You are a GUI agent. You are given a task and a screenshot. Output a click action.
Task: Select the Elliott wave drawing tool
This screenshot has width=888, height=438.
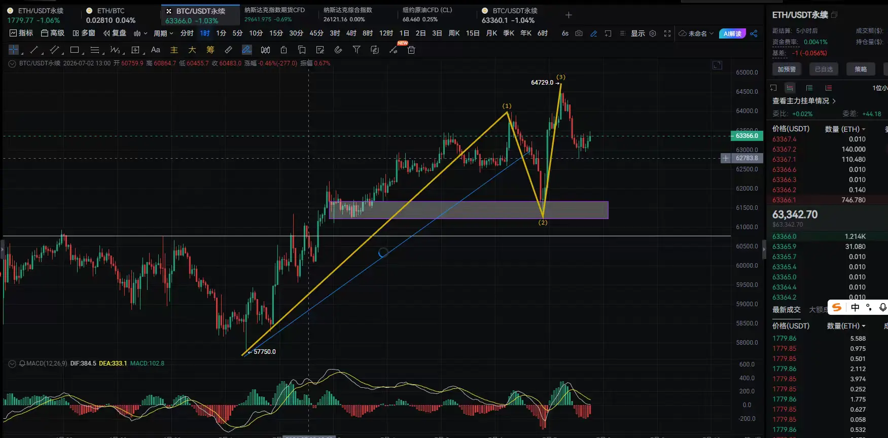point(115,50)
